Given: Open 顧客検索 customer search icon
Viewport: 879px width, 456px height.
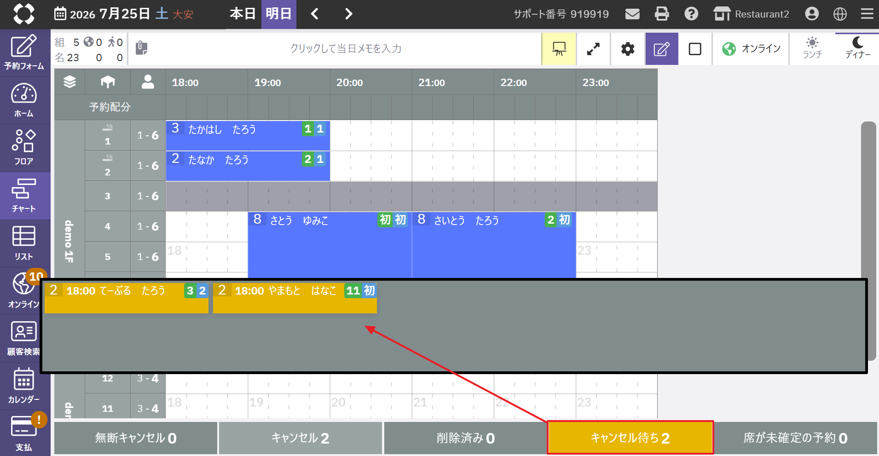Looking at the screenshot, I should coord(24,339).
